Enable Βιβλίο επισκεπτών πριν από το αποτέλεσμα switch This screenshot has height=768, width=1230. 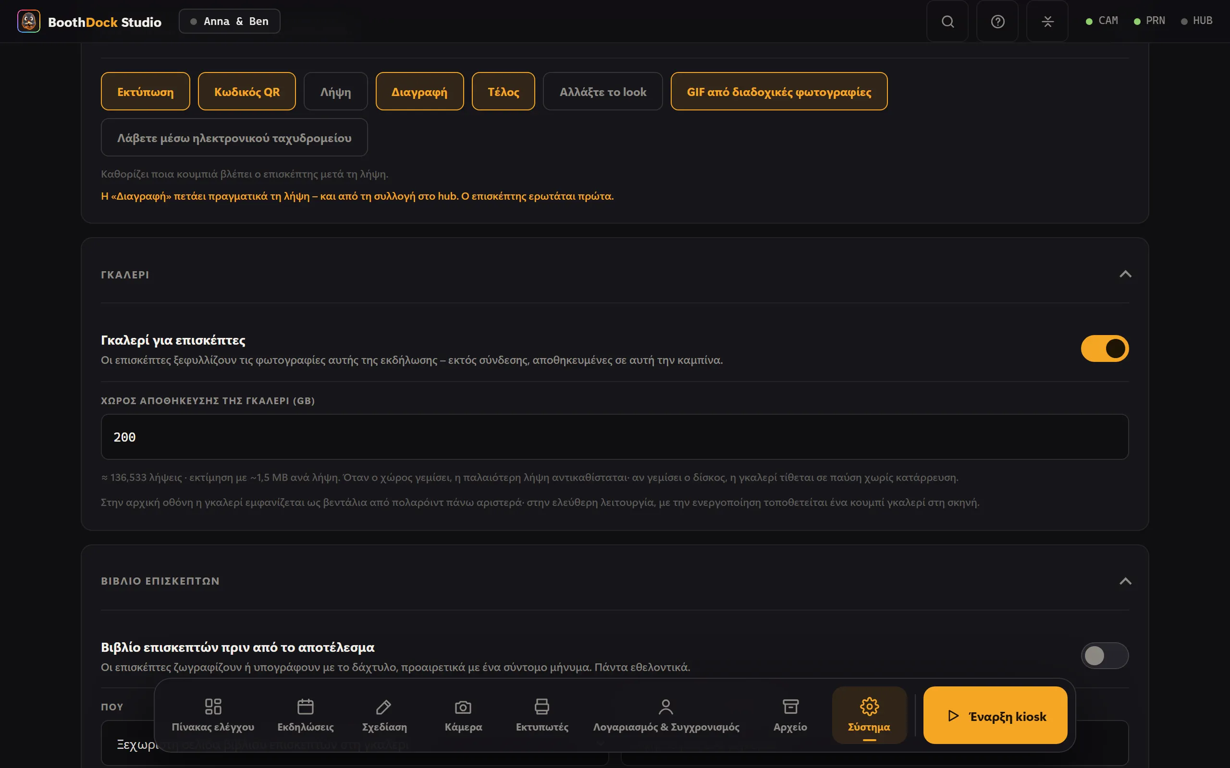[1105, 656]
